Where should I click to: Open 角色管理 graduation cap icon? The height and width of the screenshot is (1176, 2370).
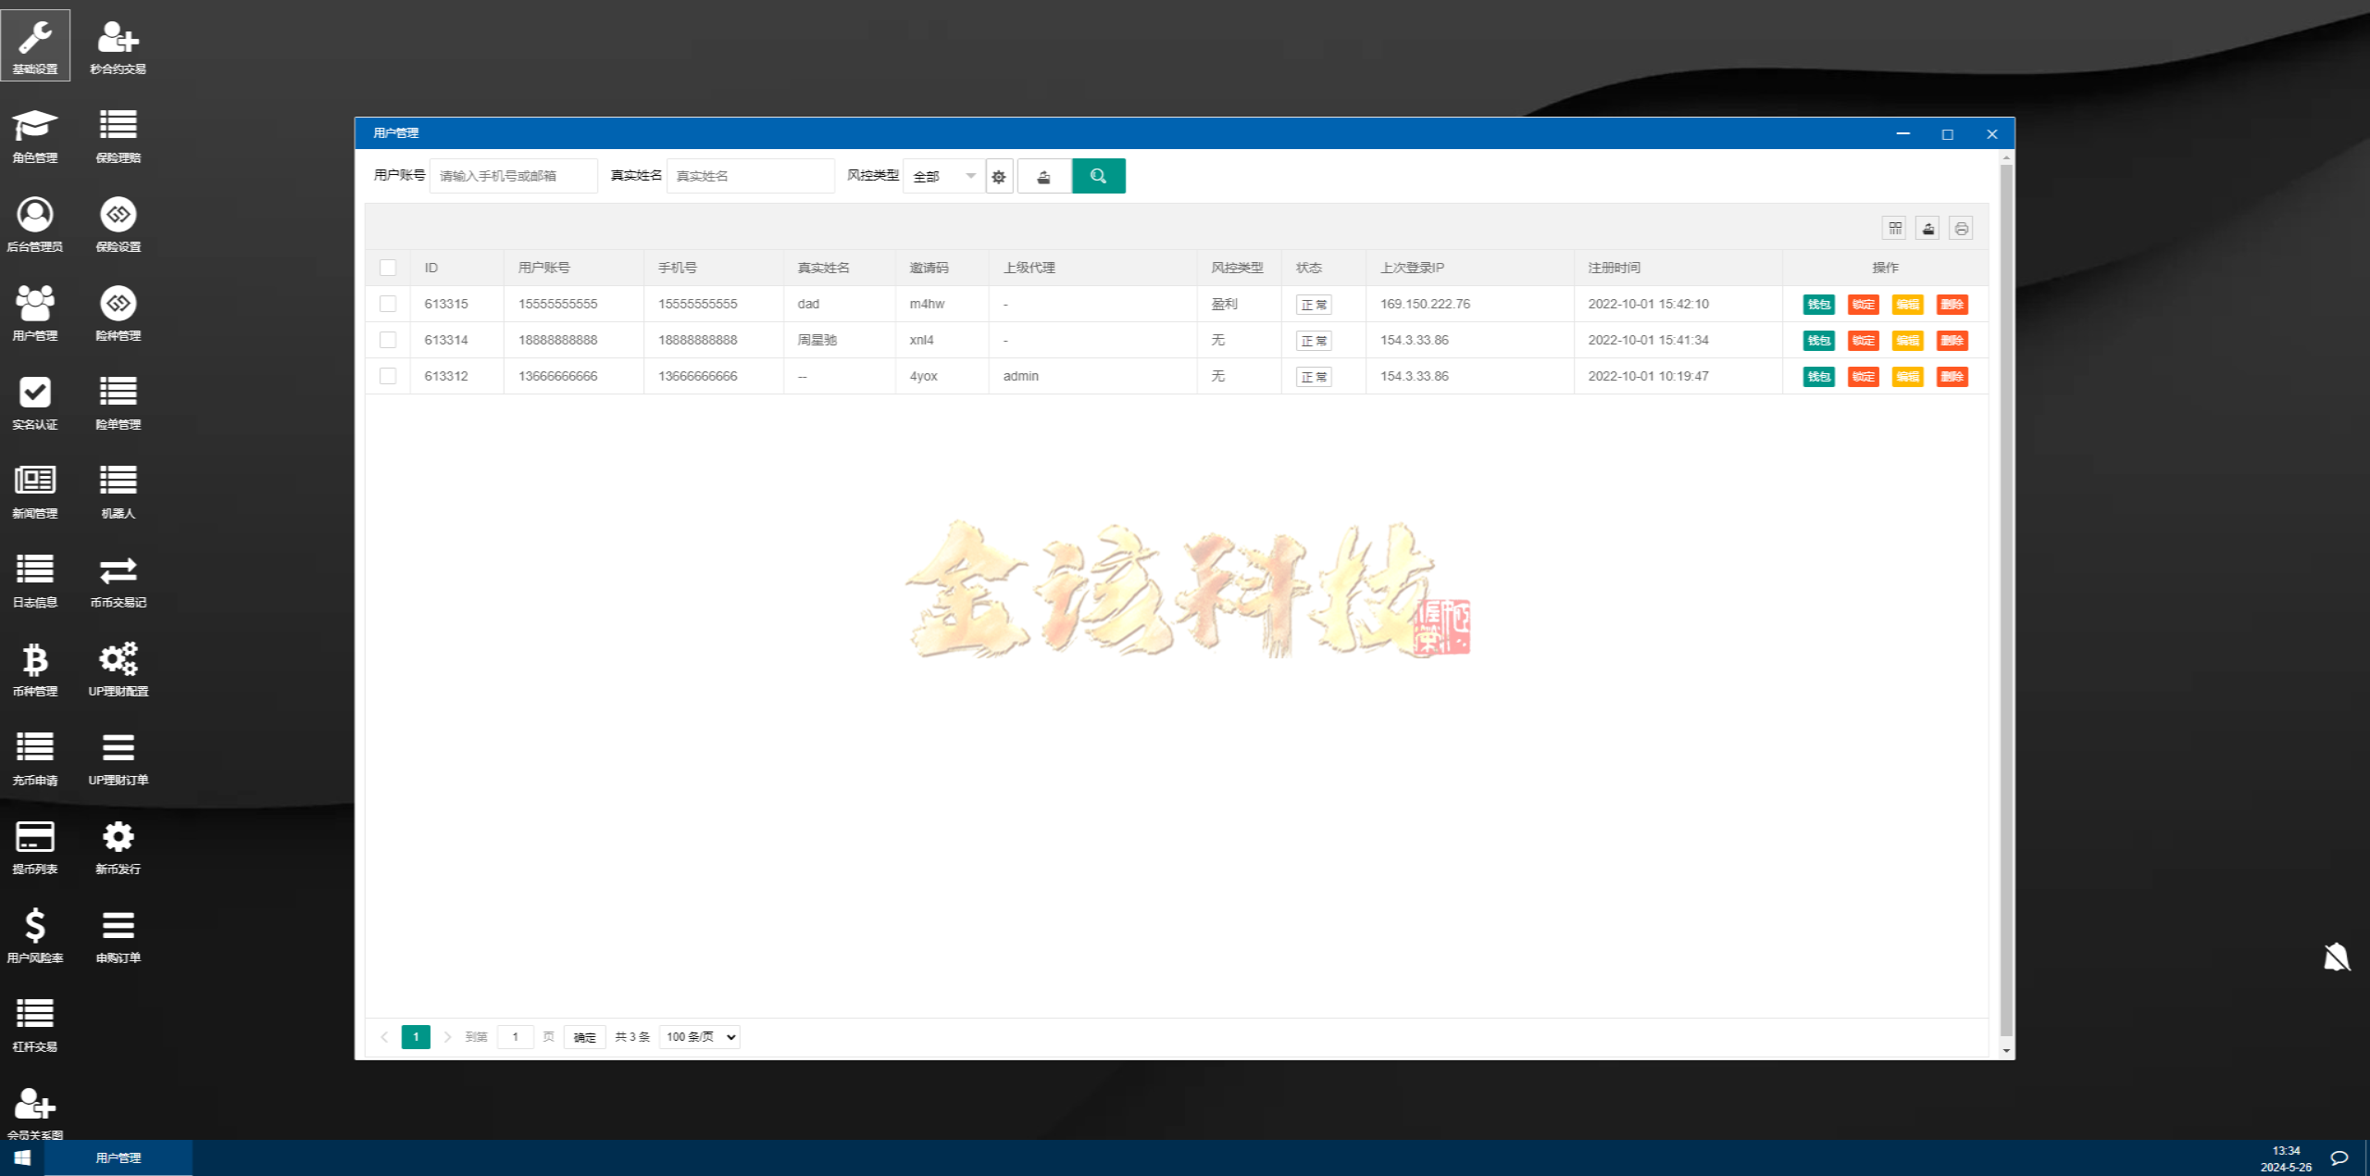35,134
